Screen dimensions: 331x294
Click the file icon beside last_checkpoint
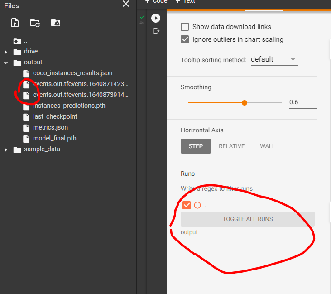click(x=26, y=117)
